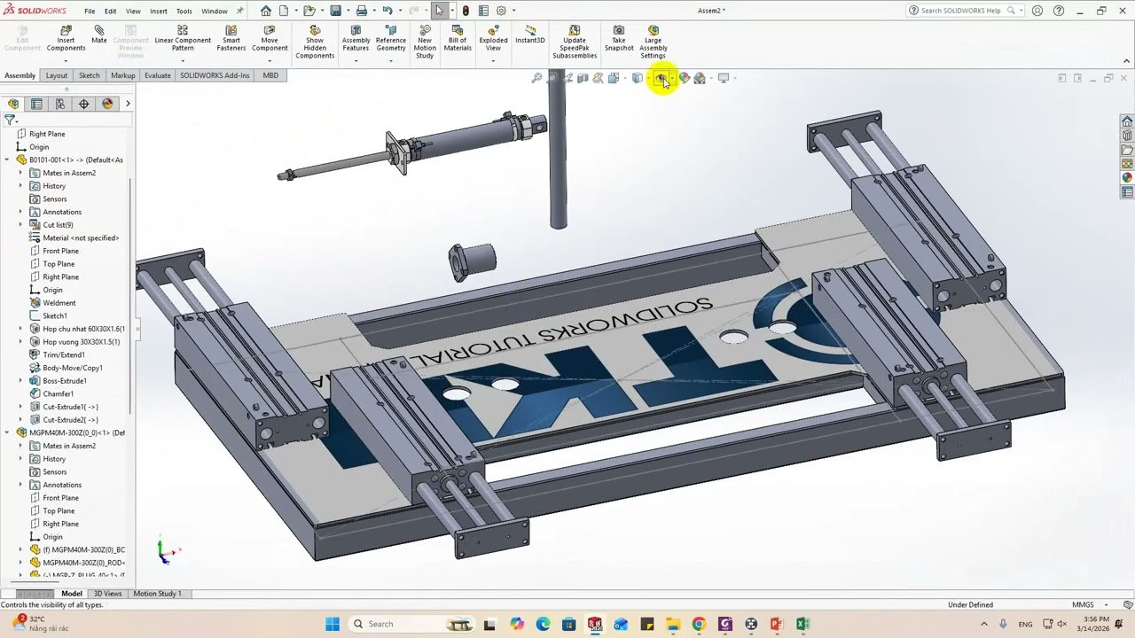Click the Insert Components tool
1135x638 pixels.
coord(66,38)
